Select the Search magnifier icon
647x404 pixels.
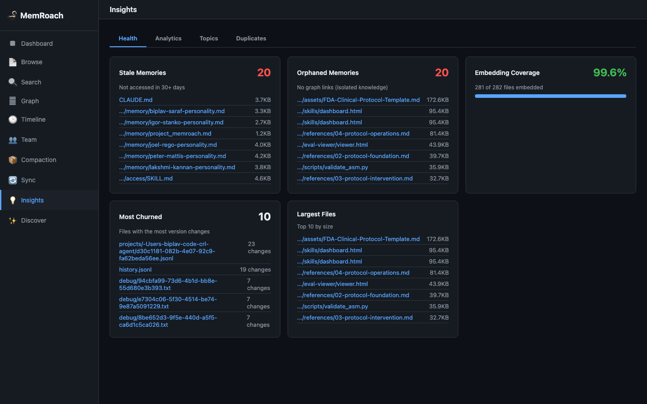coord(13,82)
